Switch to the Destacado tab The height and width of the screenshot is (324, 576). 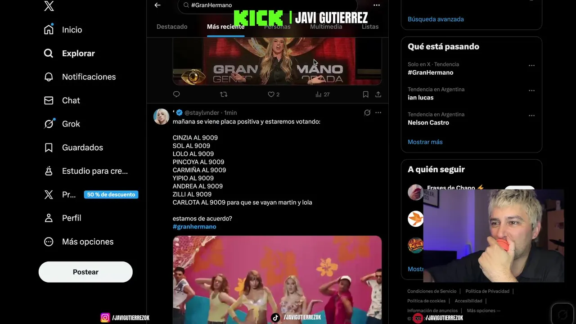[172, 27]
